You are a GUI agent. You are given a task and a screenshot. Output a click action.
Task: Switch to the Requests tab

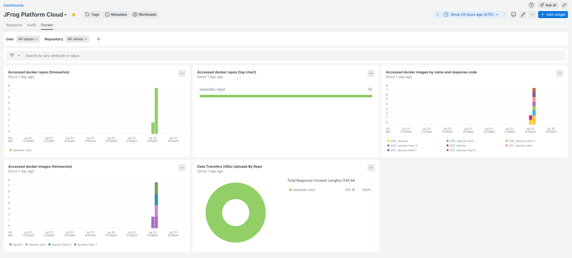click(14, 25)
